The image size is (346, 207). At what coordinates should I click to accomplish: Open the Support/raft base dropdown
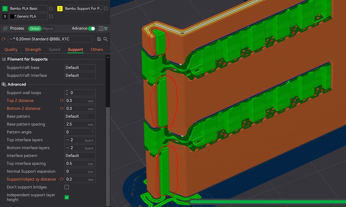[80, 68]
